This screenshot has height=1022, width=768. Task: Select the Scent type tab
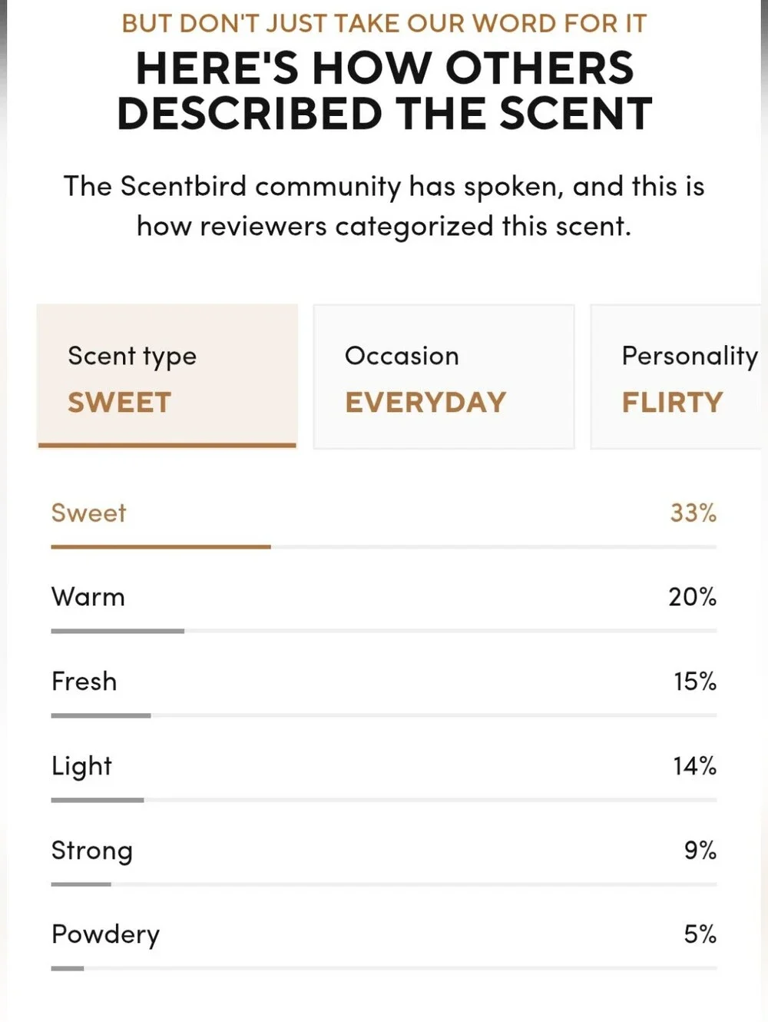tap(167, 376)
